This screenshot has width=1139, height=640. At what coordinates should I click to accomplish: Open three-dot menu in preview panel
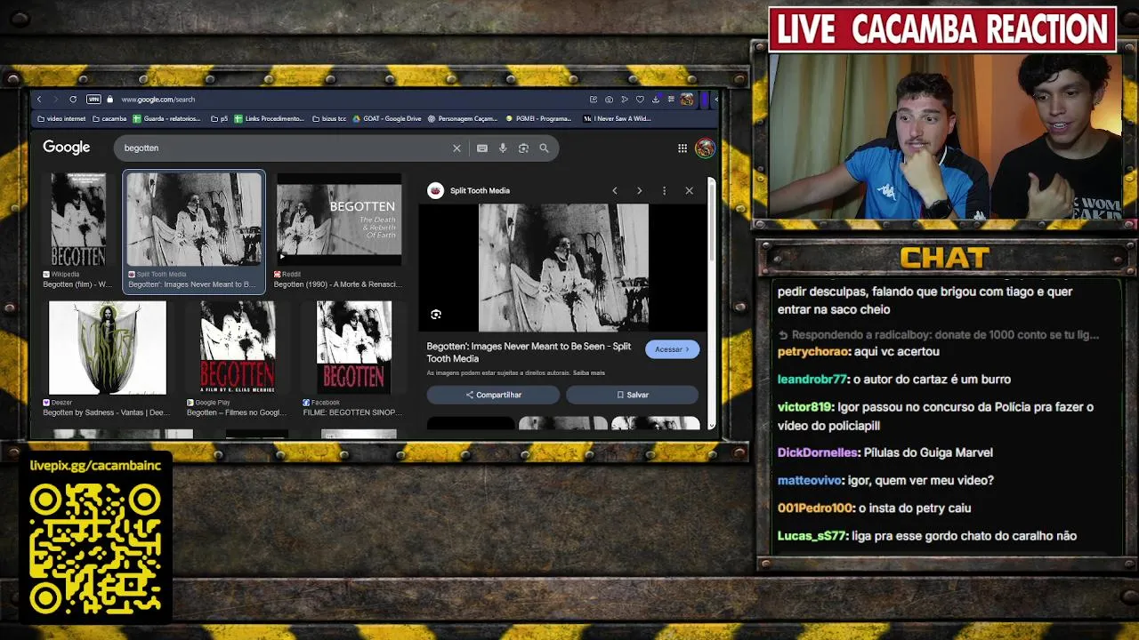click(664, 190)
